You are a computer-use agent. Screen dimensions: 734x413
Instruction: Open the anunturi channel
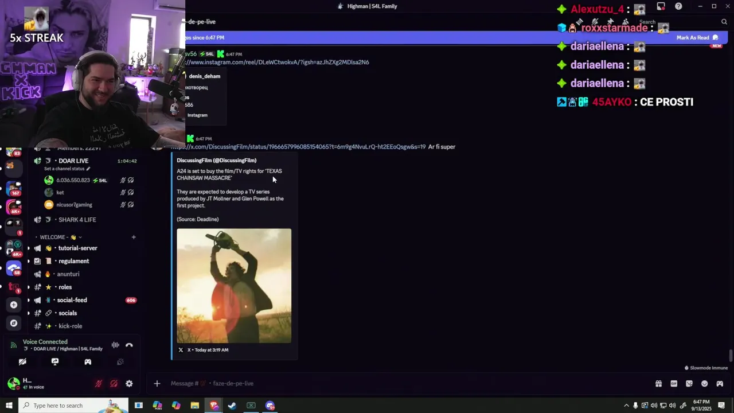tap(68, 274)
